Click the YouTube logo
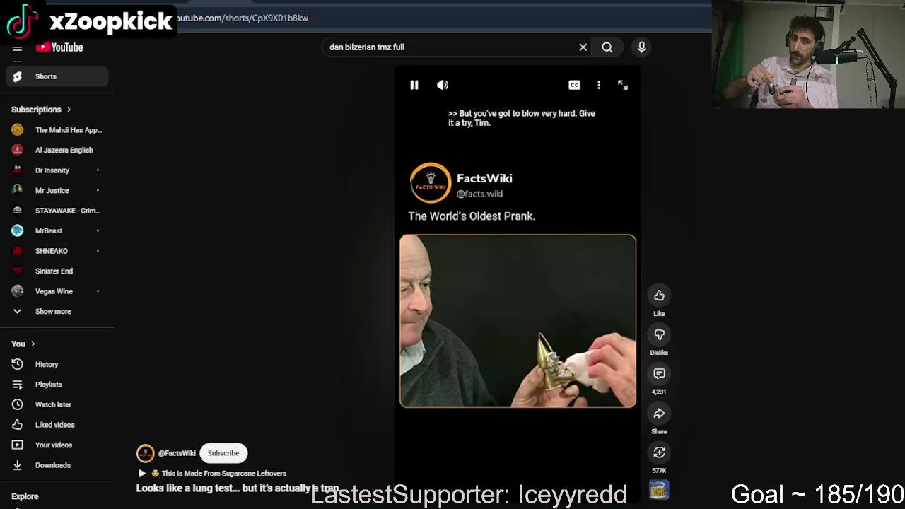905x509 pixels. click(59, 47)
